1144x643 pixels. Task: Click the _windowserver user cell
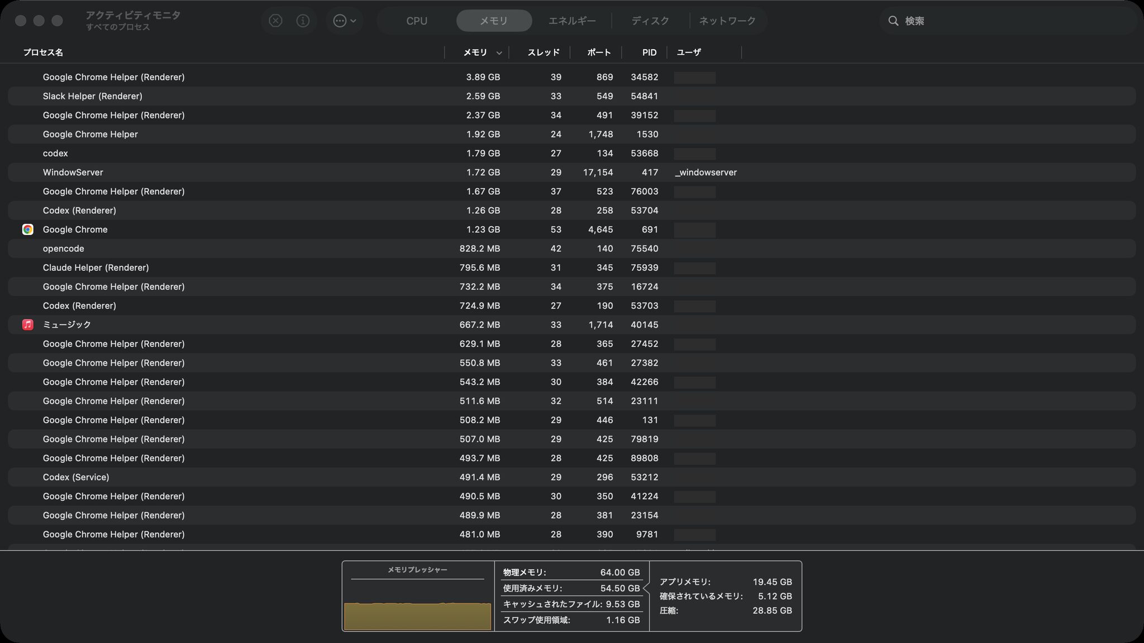[x=706, y=172]
